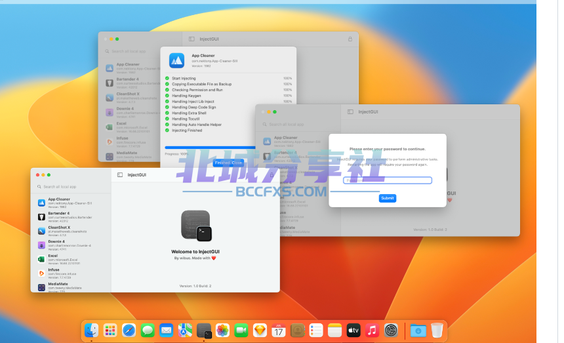Open Maps from the Dock
The height and width of the screenshot is (343, 564).
[x=185, y=330]
